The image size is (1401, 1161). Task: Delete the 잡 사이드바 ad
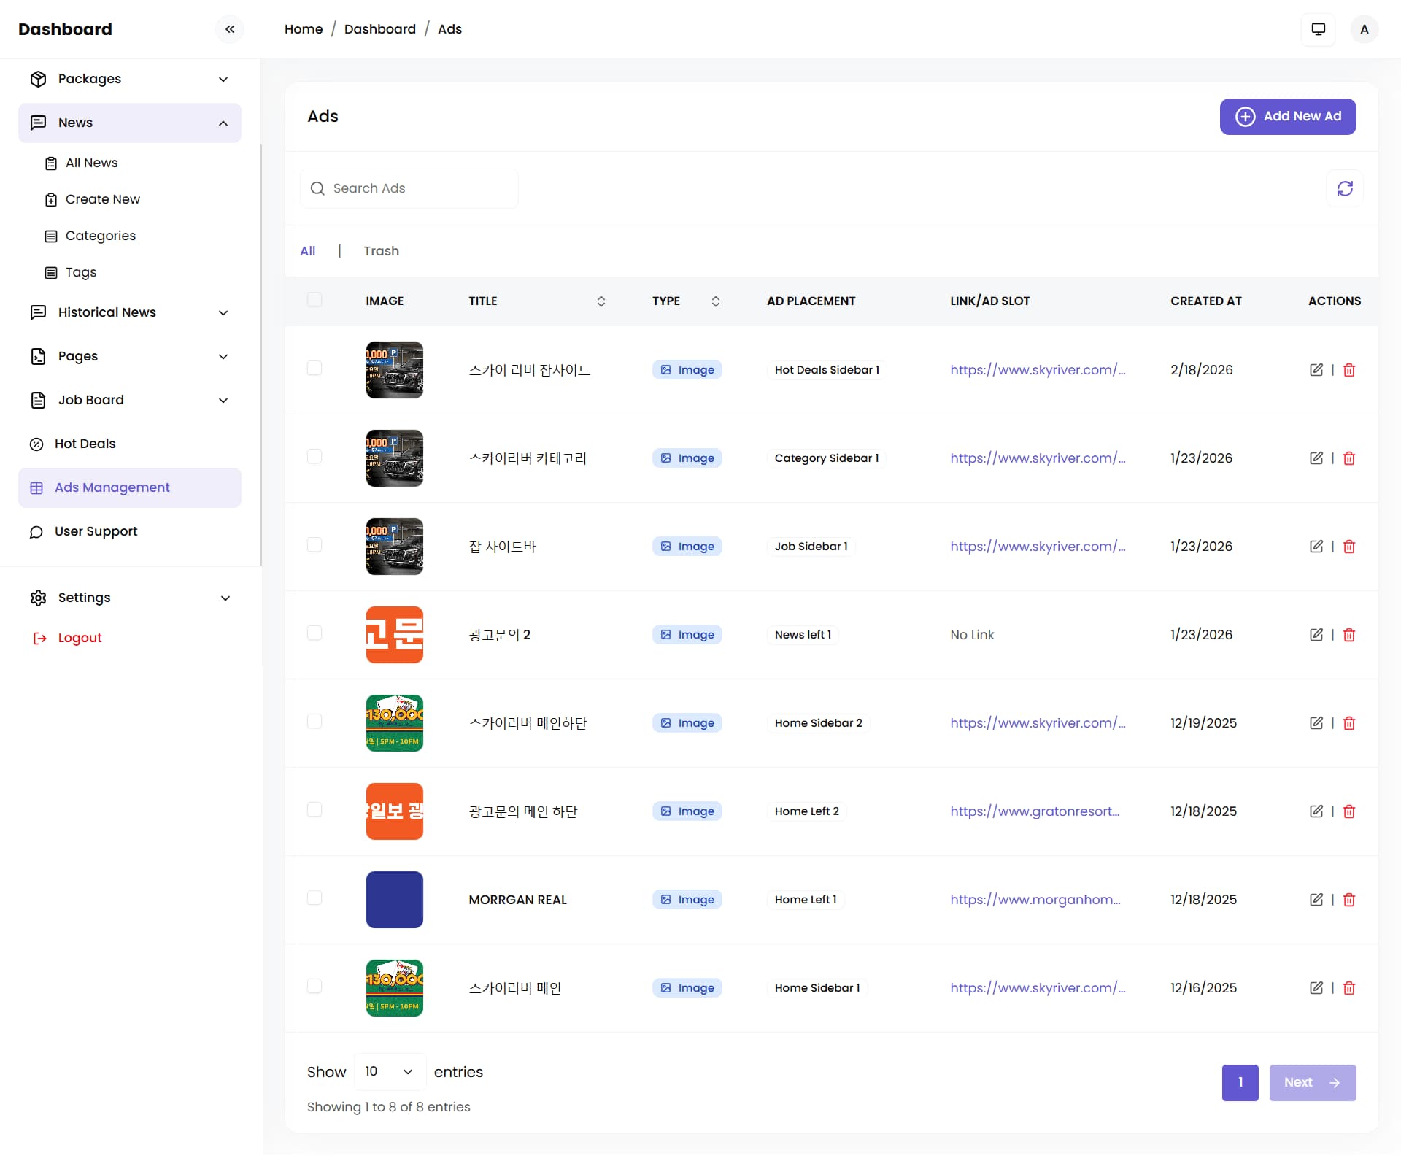pyautogui.click(x=1348, y=547)
